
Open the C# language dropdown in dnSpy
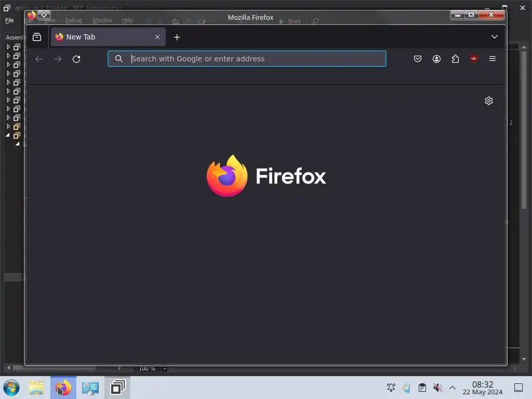click(202, 22)
